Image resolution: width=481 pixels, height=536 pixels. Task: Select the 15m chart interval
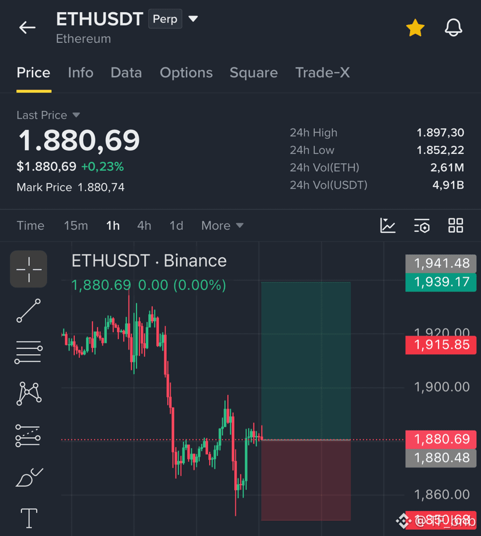[76, 226]
